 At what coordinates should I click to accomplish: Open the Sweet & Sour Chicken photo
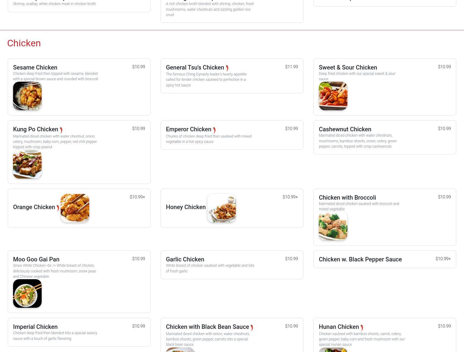333,96
